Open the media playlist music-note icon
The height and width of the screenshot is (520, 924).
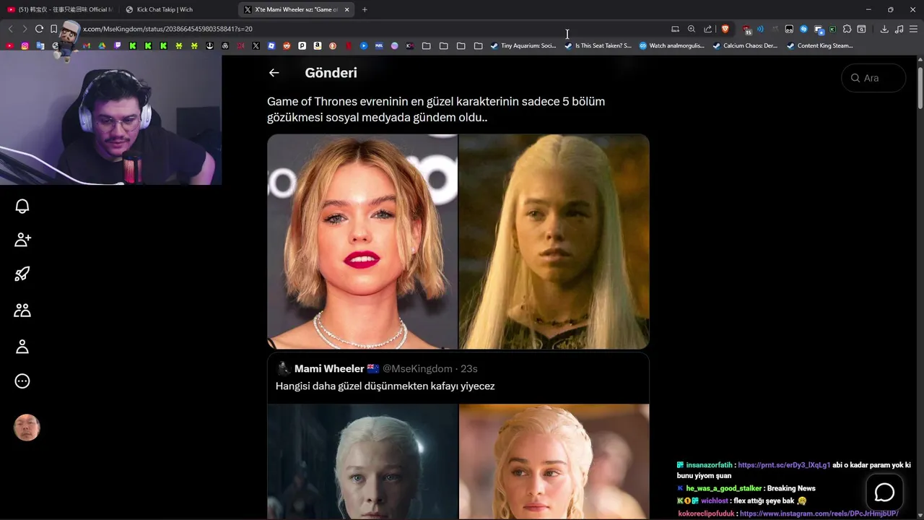pyautogui.click(x=899, y=29)
